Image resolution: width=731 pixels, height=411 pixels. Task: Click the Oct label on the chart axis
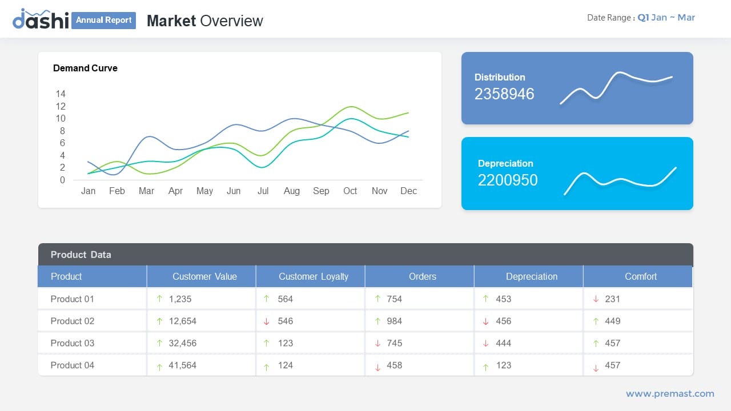pos(350,191)
